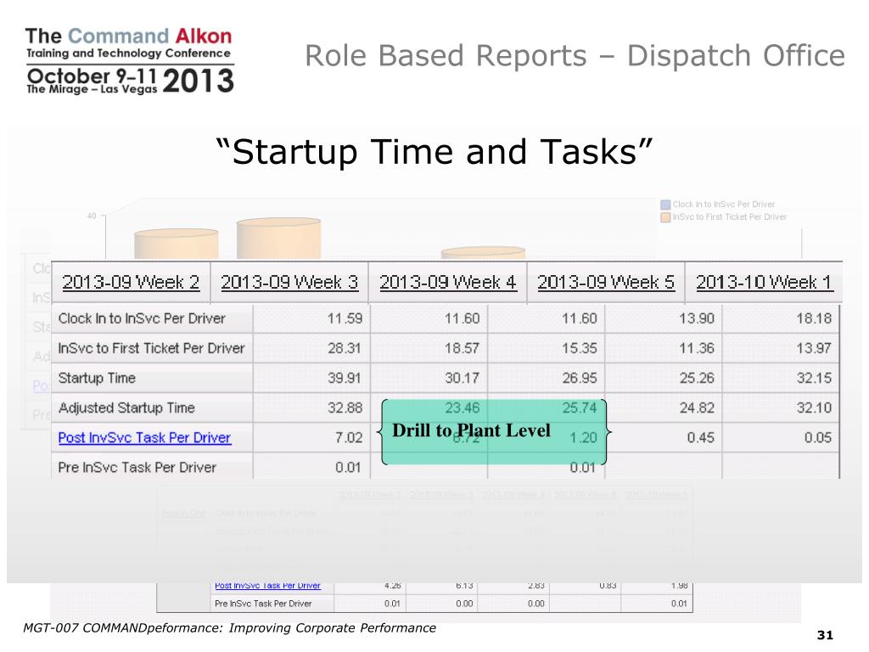Click Week 2 Pre InSvc Task value 0.01
This screenshot has height=652, width=869.
coord(348,468)
